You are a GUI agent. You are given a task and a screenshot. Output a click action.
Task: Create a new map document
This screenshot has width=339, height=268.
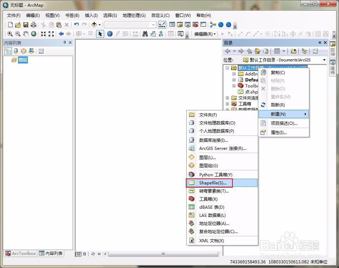click(10, 25)
